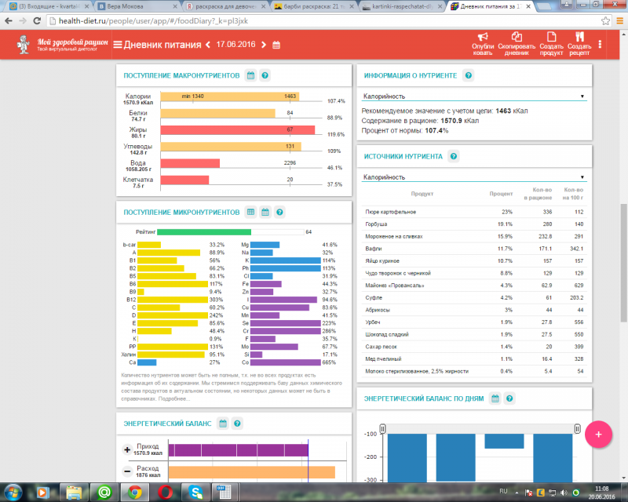Switch to барби раскраска tab
The image size is (628, 502).
point(315,6)
